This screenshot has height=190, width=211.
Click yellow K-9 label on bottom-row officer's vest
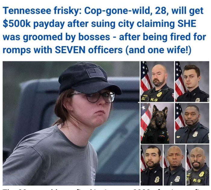[x=197, y=180]
